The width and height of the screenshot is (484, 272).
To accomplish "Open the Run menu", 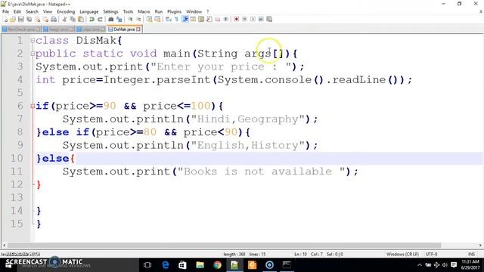I will [x=159, y=11].
